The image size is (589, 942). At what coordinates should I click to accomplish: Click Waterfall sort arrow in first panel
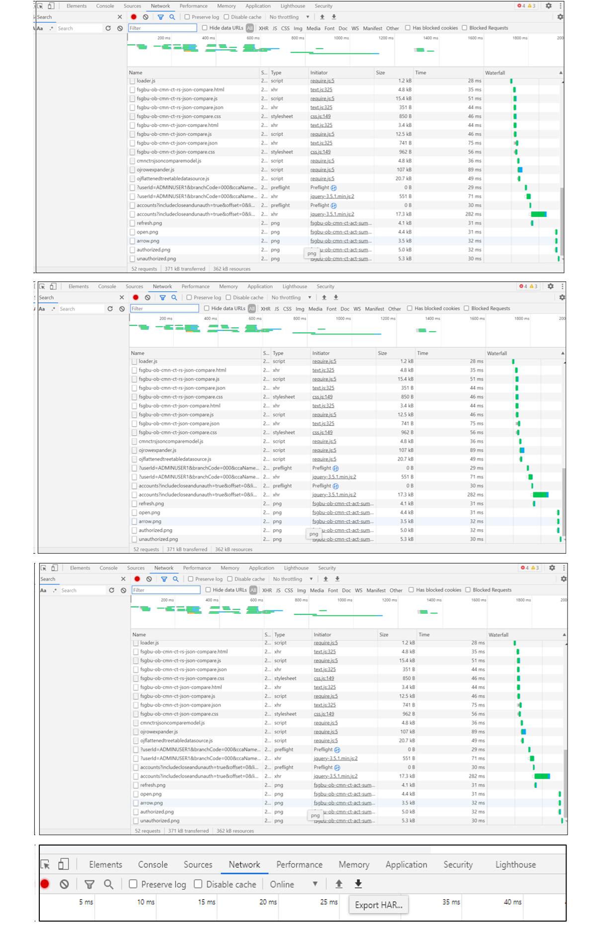tap(561, 73)
